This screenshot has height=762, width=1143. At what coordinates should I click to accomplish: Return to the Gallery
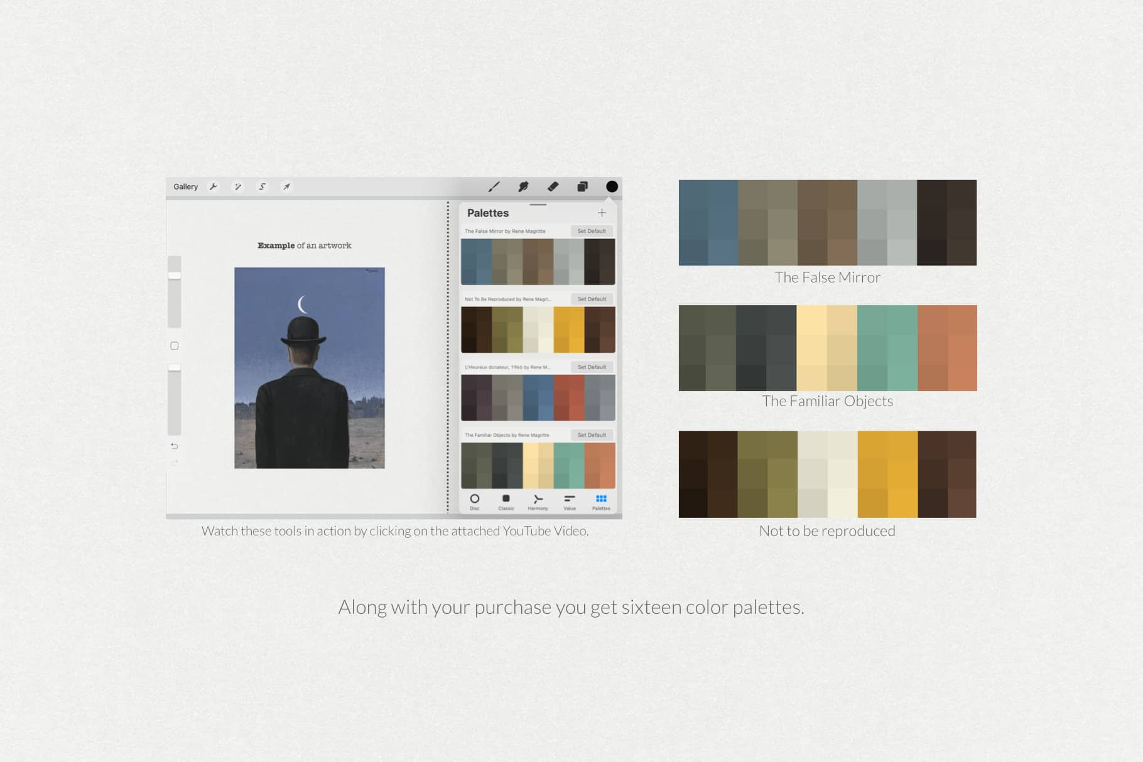click(185, 186)
